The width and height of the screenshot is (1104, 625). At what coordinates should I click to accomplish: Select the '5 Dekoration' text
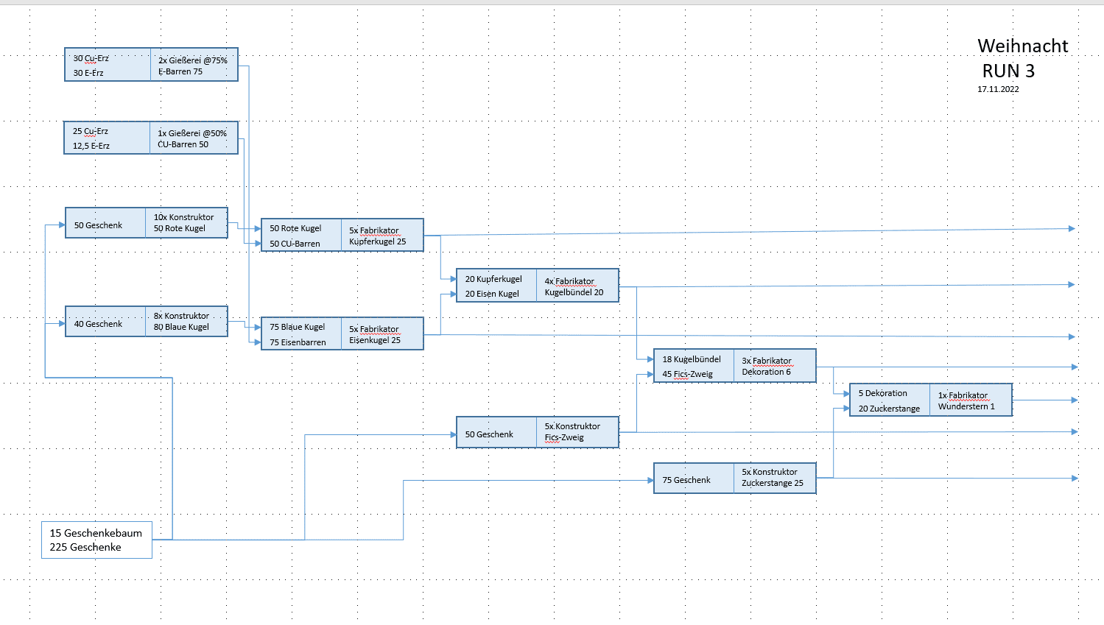[883, 393]
